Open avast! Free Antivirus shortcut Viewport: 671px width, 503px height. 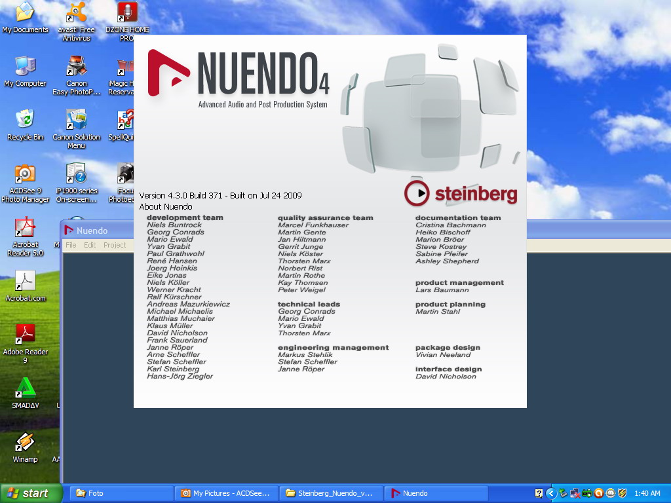(x=76, y=22)
